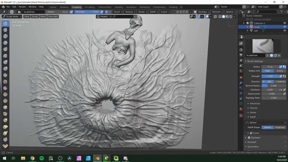Switch to the Shading workspace tab
Viewport: 288px width, 162px height.
pyautogui.click(x=119, y=7)
